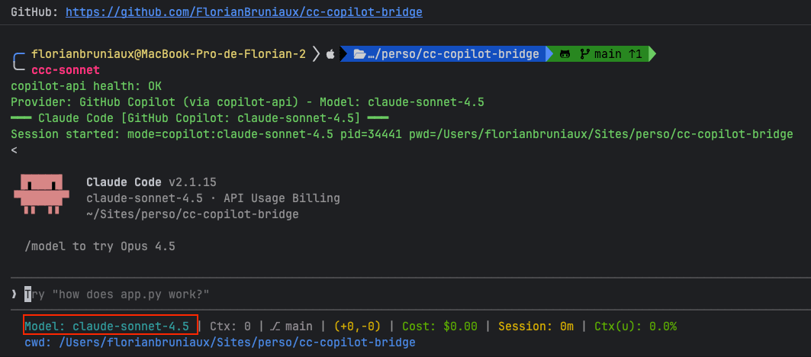Click the cwd path in status line
Image resolution: width=811 pixels, height=357 pixels.
[x=220, y=342]
